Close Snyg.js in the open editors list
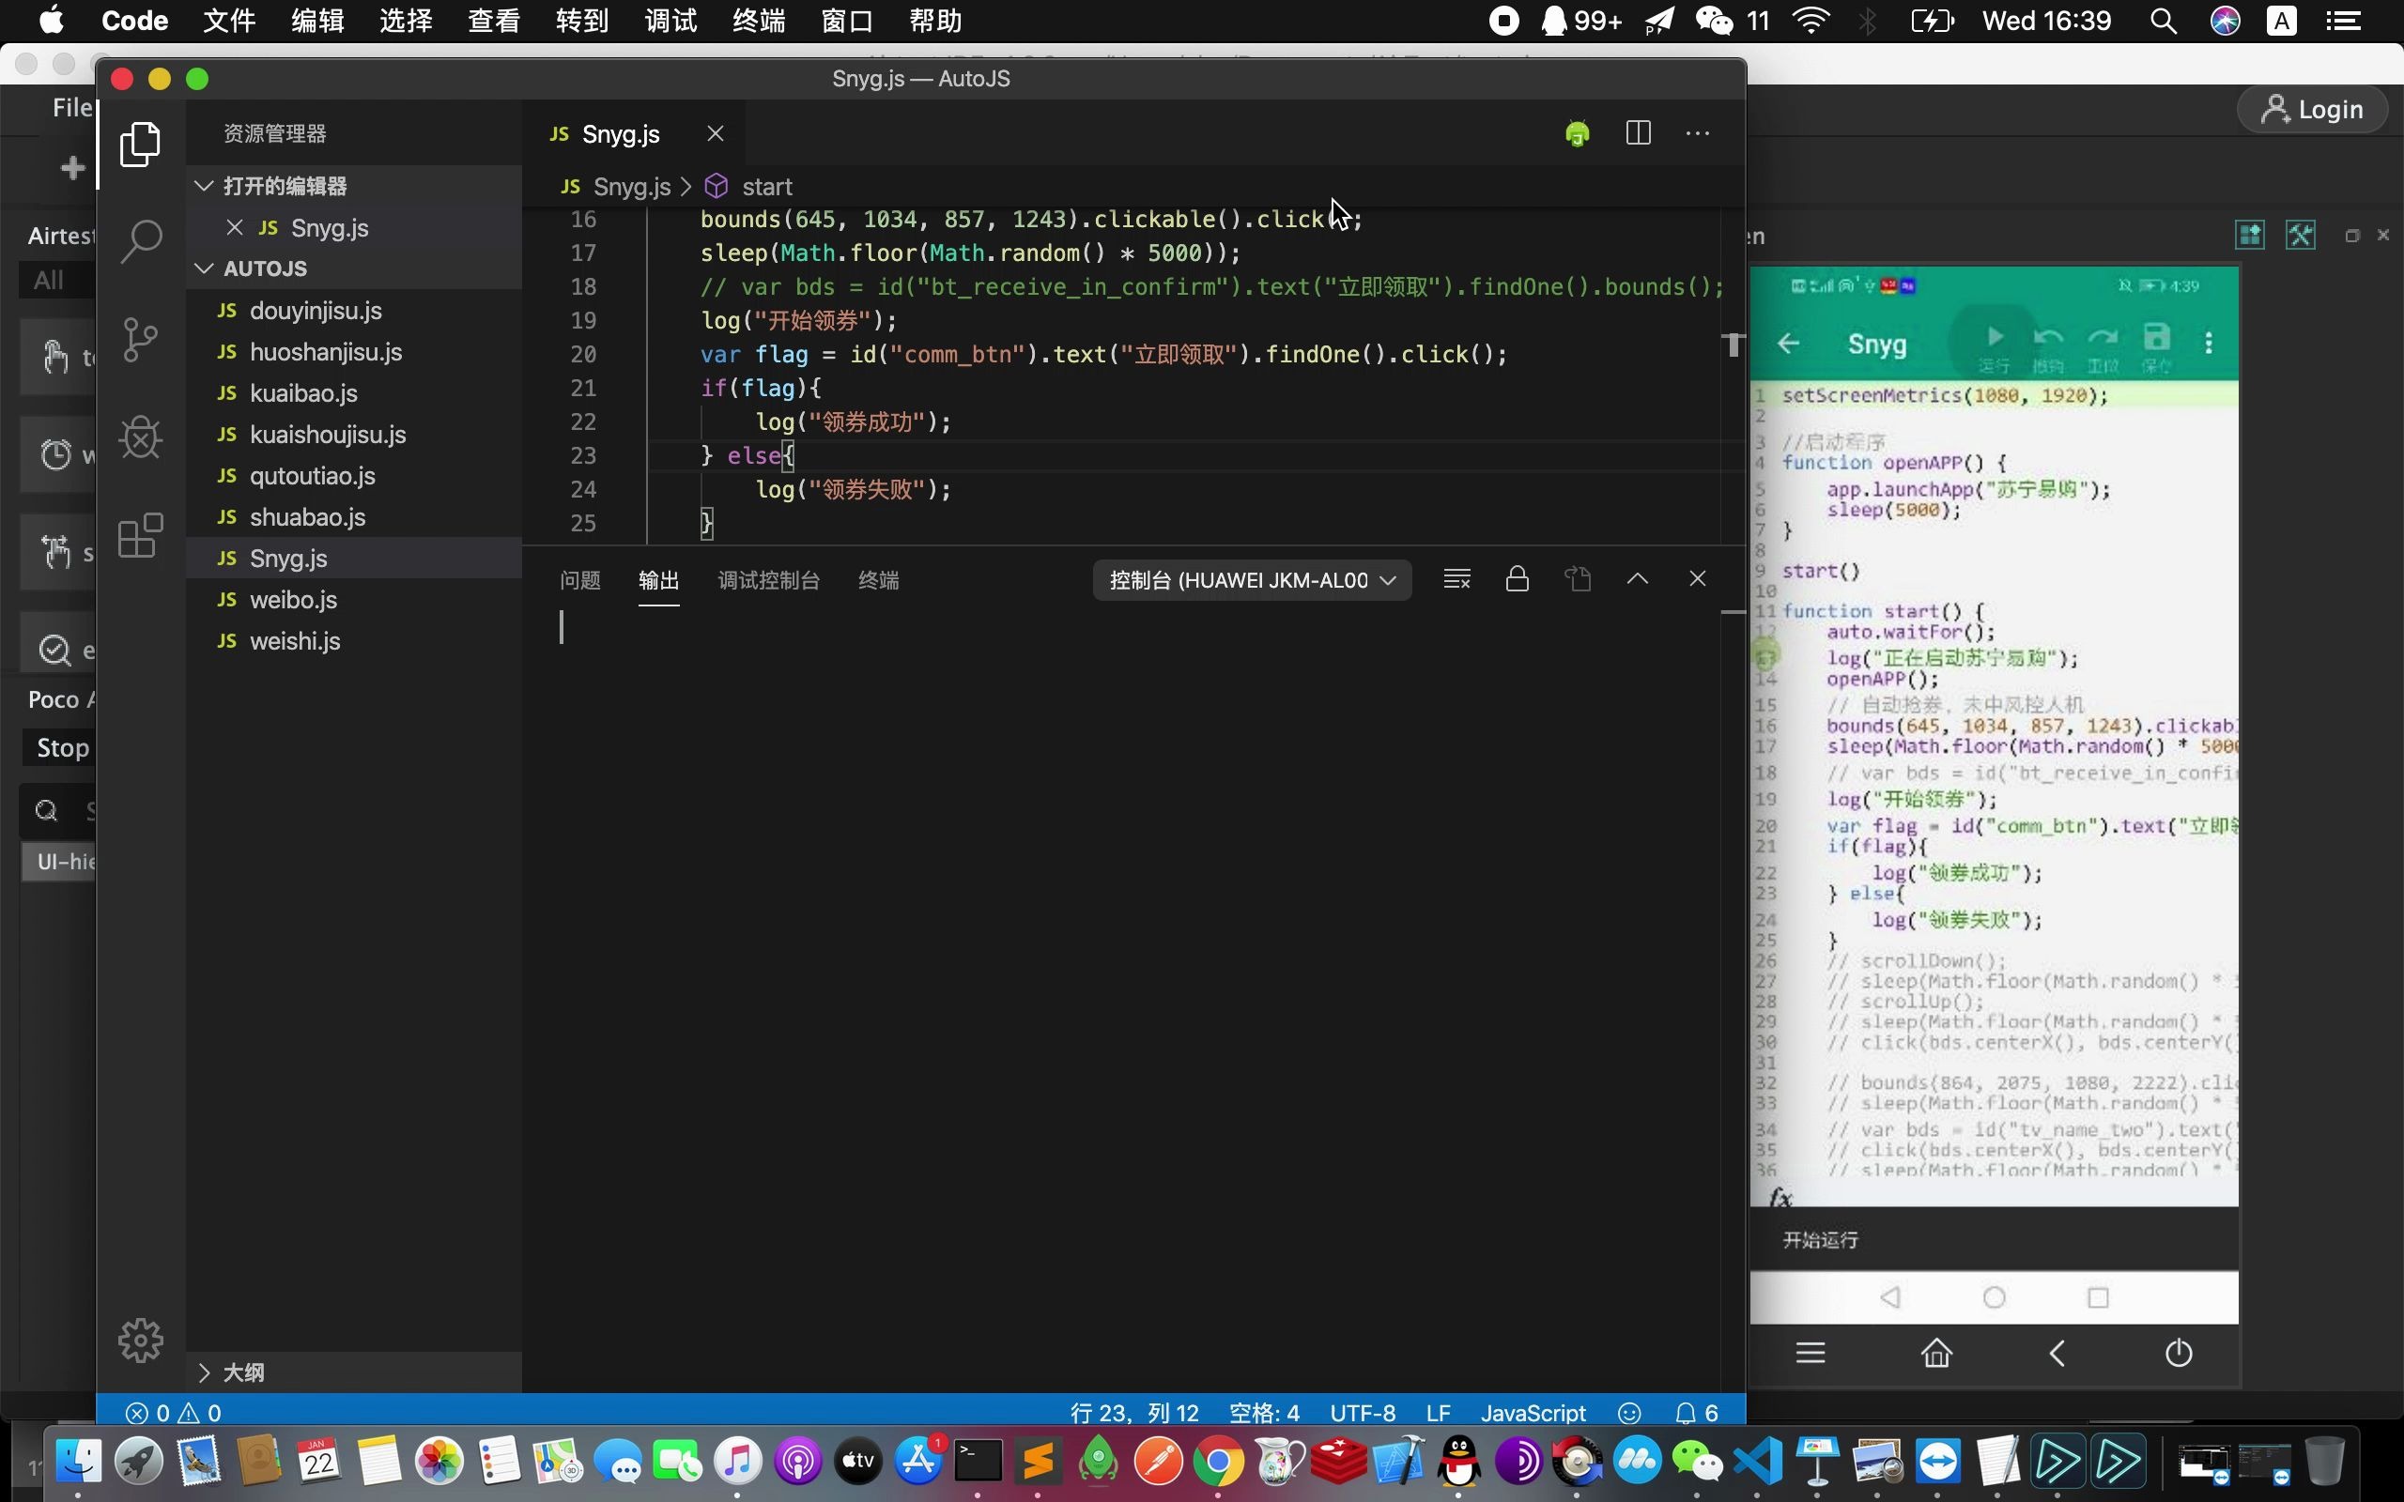Viewport: 2404px width, 1502px height. pos(235,227)
